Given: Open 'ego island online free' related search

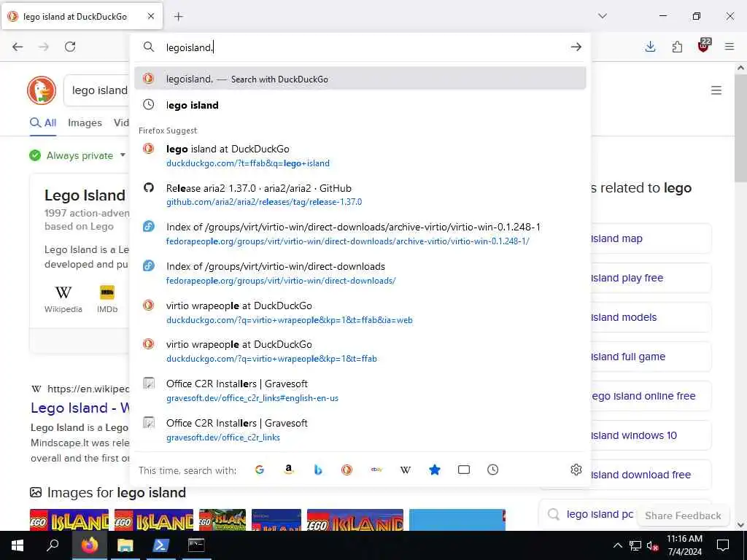Looking at the screenshot, I should pos(651,396).
